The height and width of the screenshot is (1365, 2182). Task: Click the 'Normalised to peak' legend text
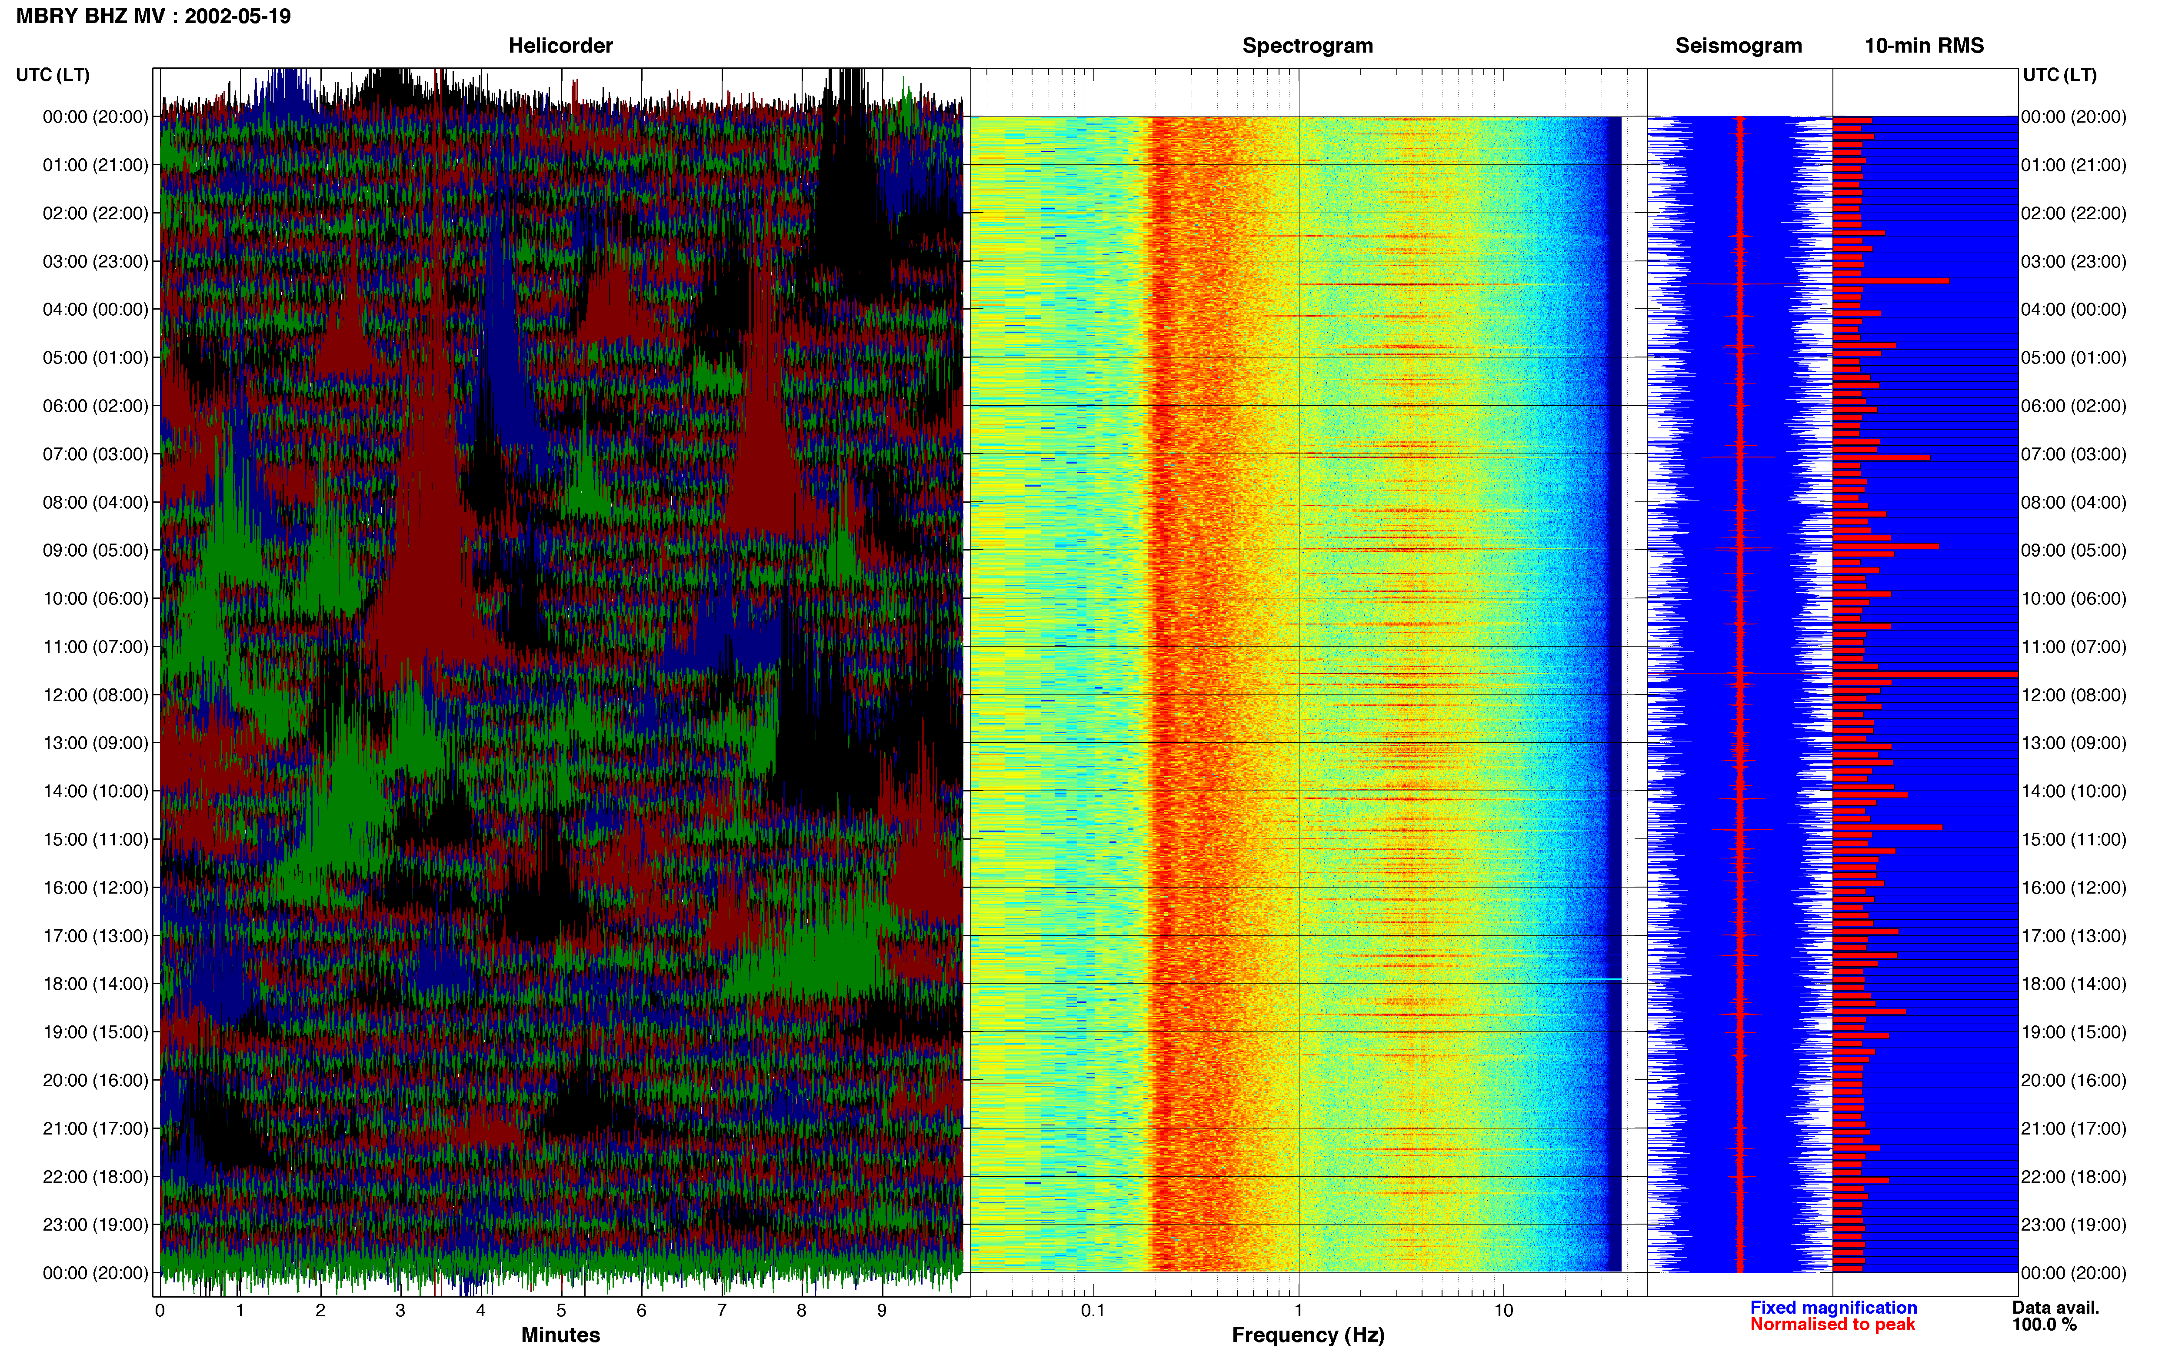[x=1833, y=1325]
